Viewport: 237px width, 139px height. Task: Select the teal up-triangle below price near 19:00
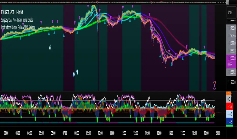tap(205, 59)
